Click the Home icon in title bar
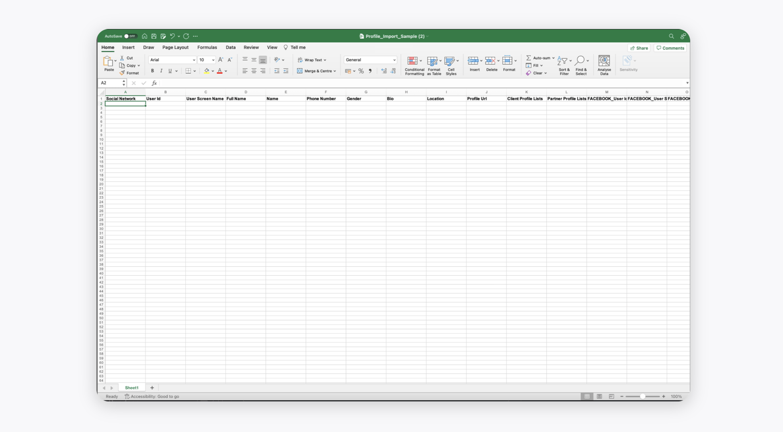The width and height of the screenshot is (783, 432). pos(144,36)
